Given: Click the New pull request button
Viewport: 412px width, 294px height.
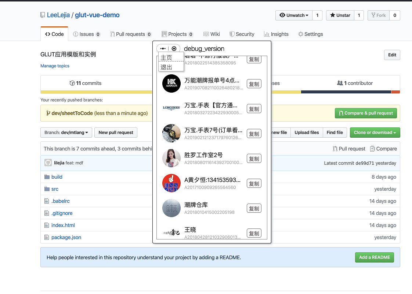Looking at the screenshot, I should click(116, 133).
